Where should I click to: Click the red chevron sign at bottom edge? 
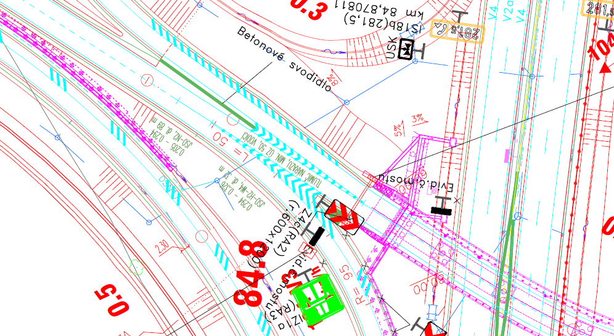[435, 330]
